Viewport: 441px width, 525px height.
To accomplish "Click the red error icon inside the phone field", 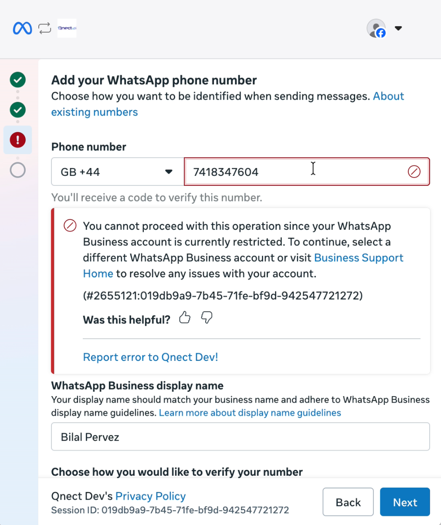I will coord(414,172).
